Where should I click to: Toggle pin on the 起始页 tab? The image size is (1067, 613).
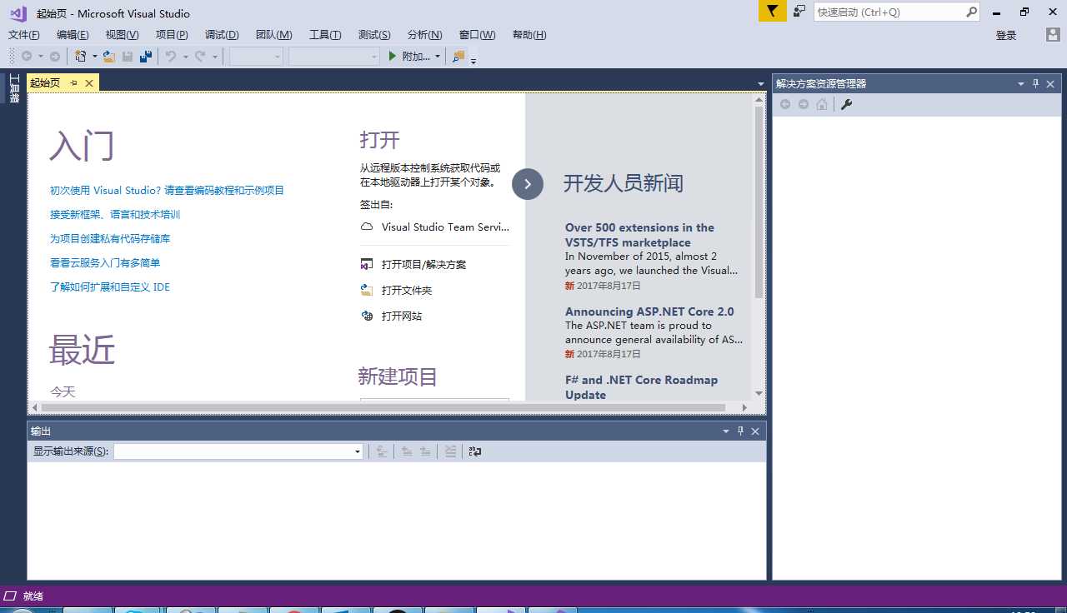73,83
